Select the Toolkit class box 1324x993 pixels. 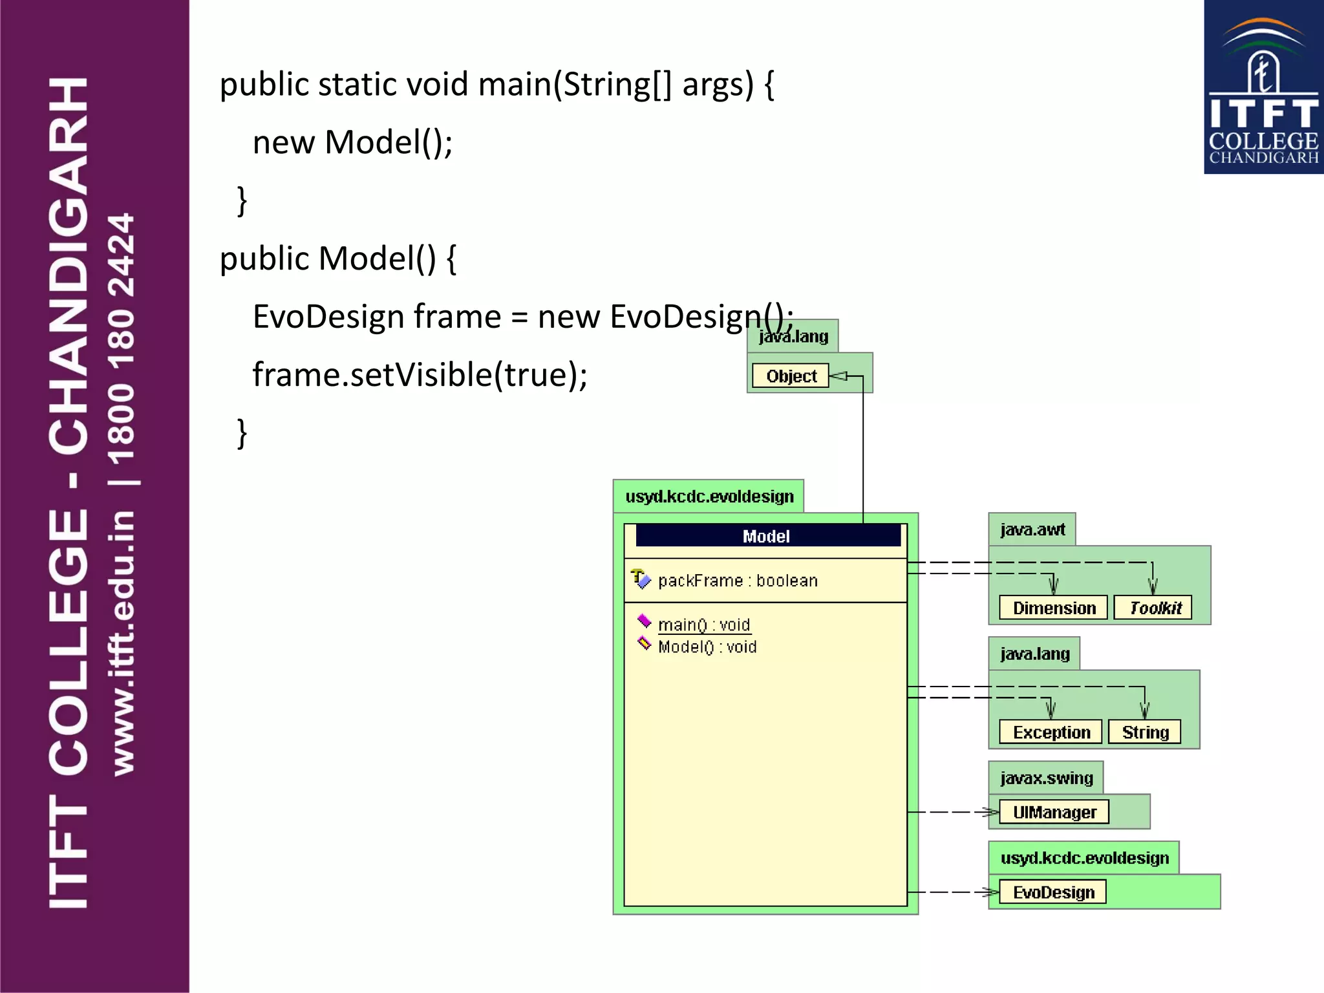pos(1153,608)
